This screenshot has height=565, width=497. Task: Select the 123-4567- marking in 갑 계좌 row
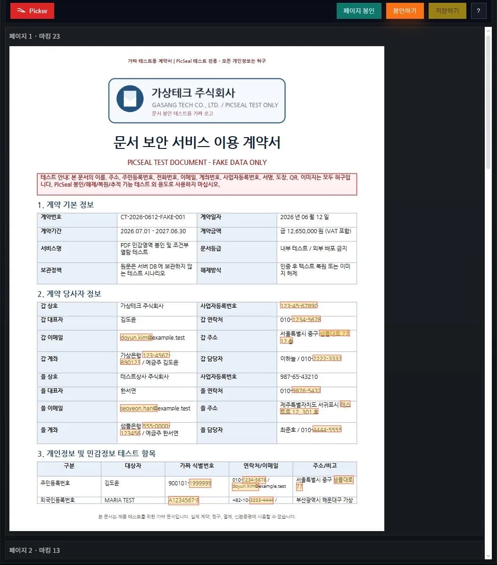click(156, 355)
